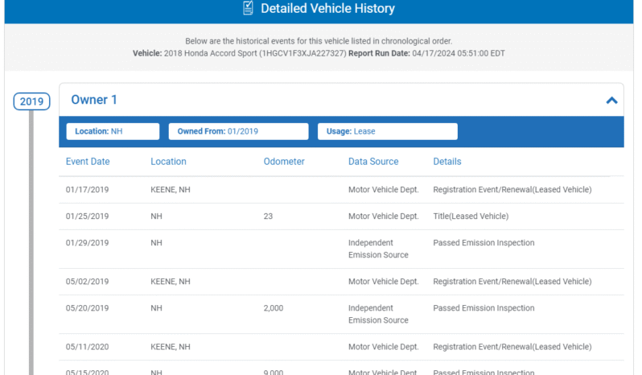Select the 2019 timeline year marker
This screenshot has width=642, height=375.
(x=31, y=101)
